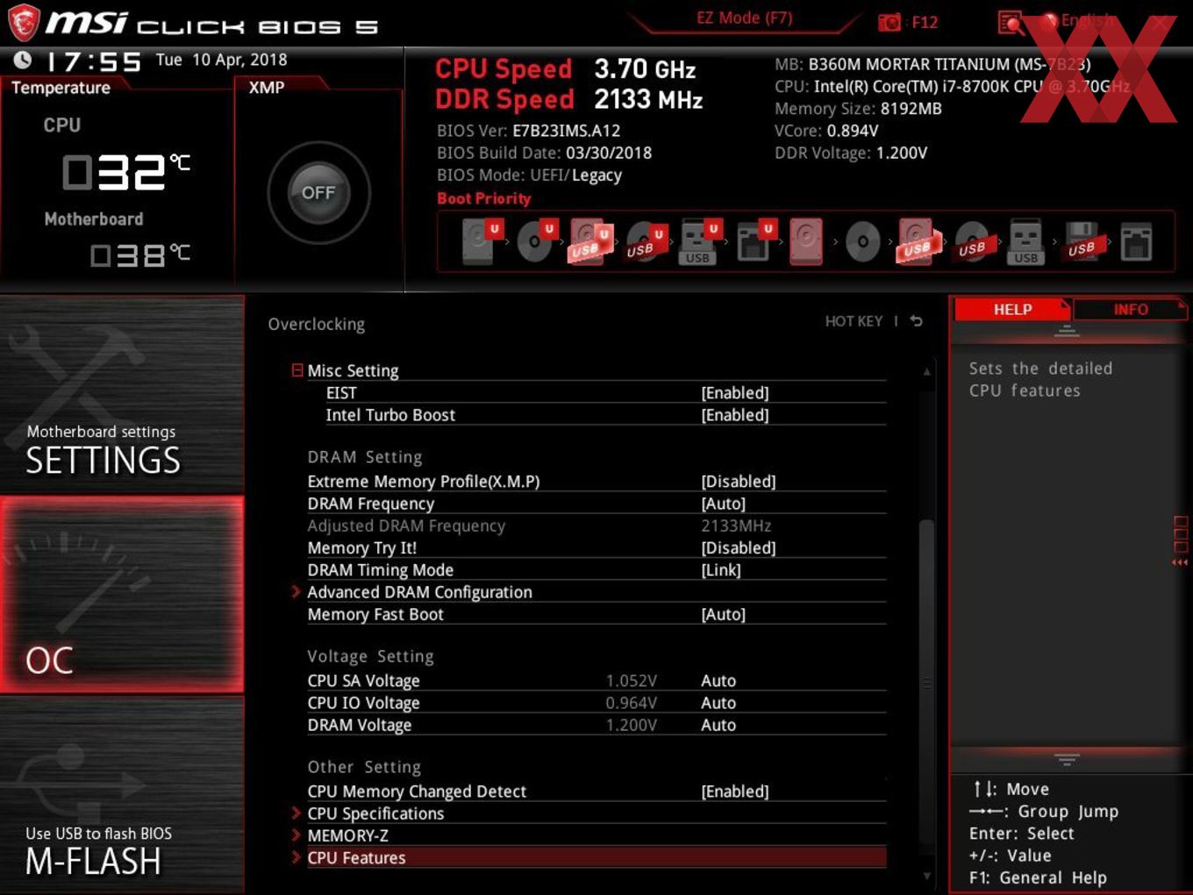Select the legacy hard disk boot icon

tap(806, 241)
